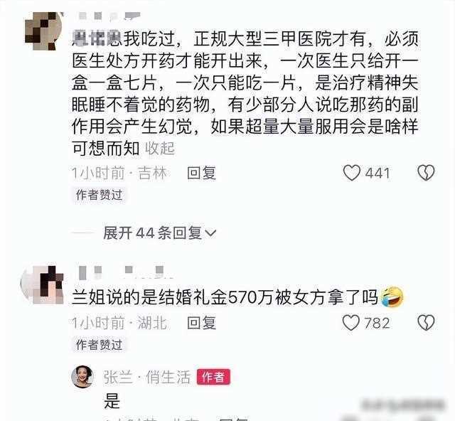Reply to the Hubei comment
This screenshot has width=455, height=421.
click(201, 323)
